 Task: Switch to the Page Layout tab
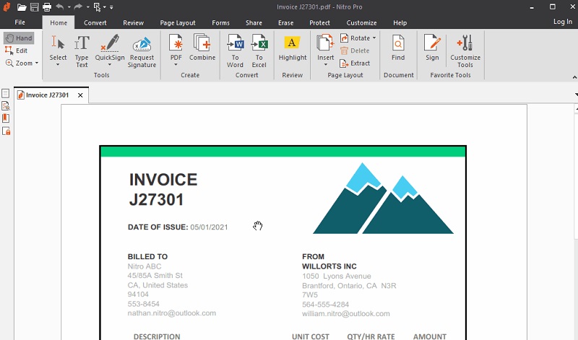click(x=178, y=23)
